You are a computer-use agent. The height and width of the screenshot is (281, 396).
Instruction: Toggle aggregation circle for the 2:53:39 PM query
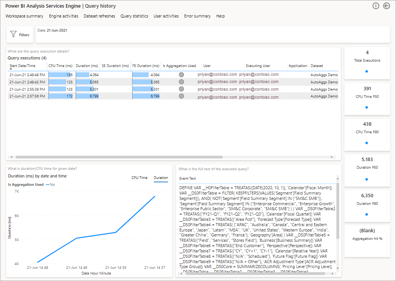click(182, 89)
